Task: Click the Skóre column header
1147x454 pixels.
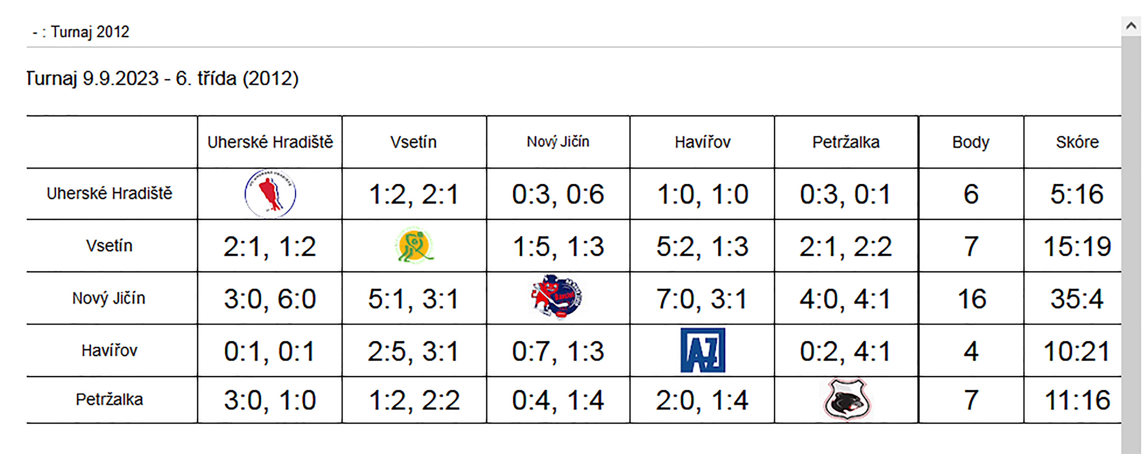Action: coord(1077,142)
